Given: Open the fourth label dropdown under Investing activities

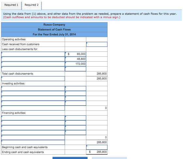Looking at the screenshot, I should 33,103.
